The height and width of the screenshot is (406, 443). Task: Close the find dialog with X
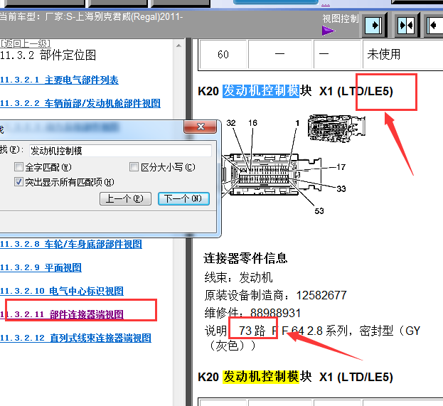(201, 127)
